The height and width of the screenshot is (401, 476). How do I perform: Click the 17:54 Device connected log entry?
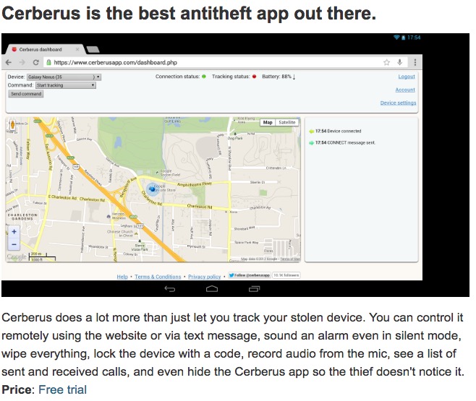tap(335, 131)
